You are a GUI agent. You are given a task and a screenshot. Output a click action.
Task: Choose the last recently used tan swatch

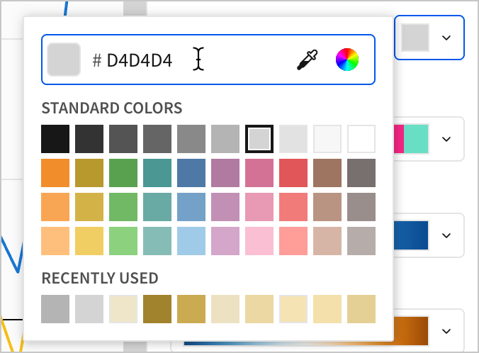click(x=361, y=309)
